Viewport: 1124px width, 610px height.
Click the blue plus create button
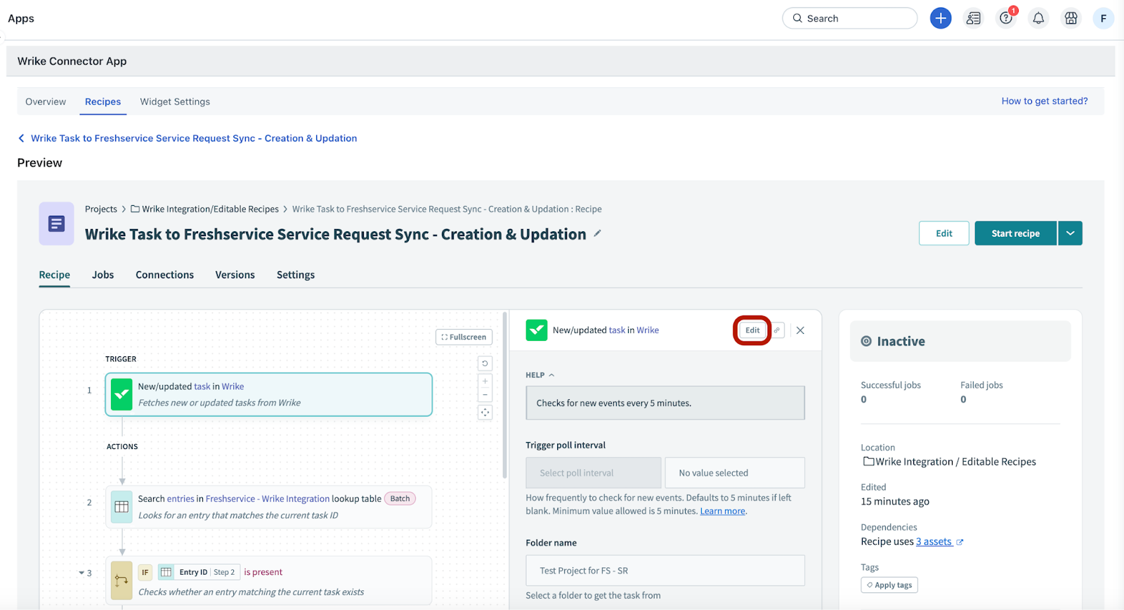[x=941, y=18]
